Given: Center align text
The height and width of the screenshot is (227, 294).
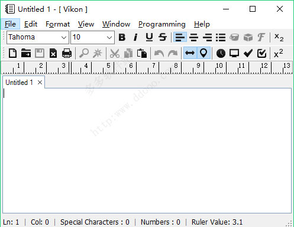Looking at the screenshot, I should pos(193,37).
